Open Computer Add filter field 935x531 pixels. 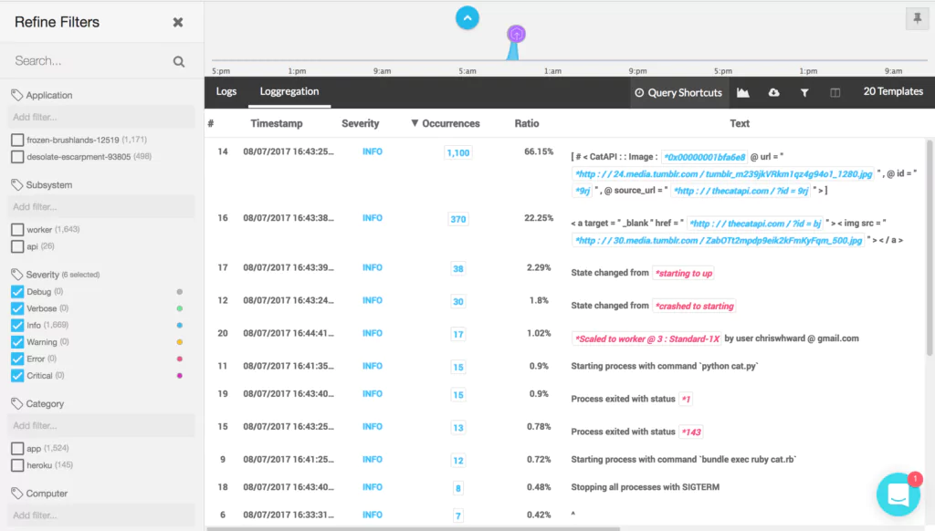tap(100, 515)
